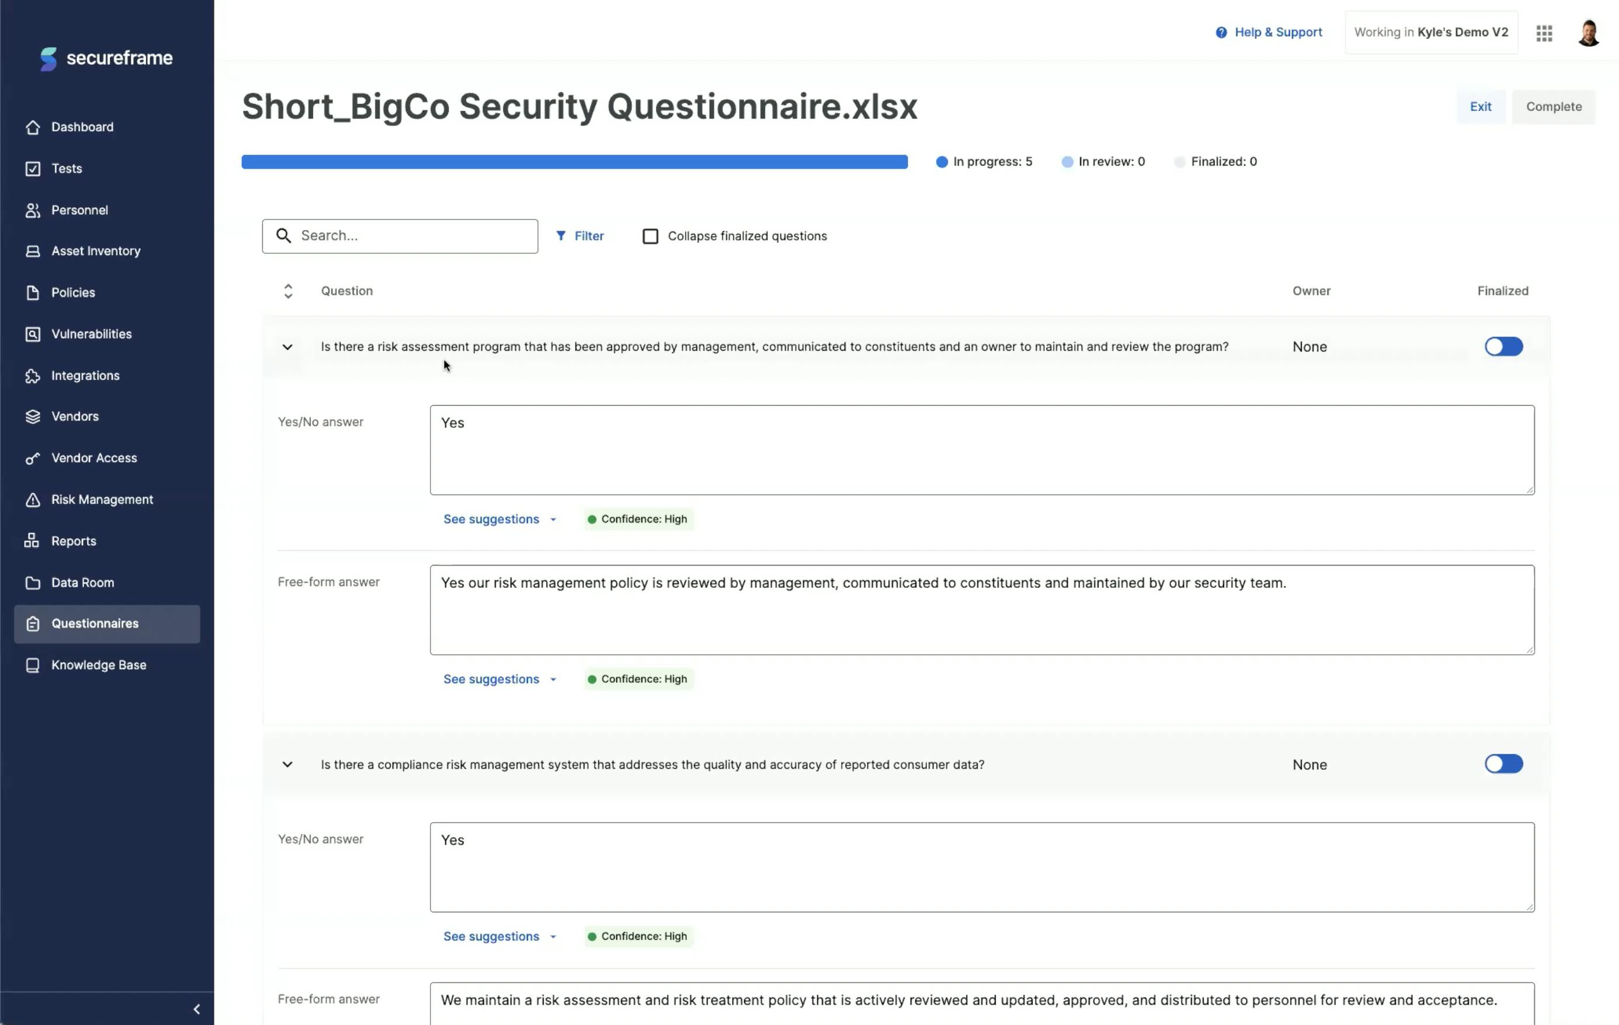Click second question's Owner value None
Screen dimensions: 1619x1025
point(1309,765)
